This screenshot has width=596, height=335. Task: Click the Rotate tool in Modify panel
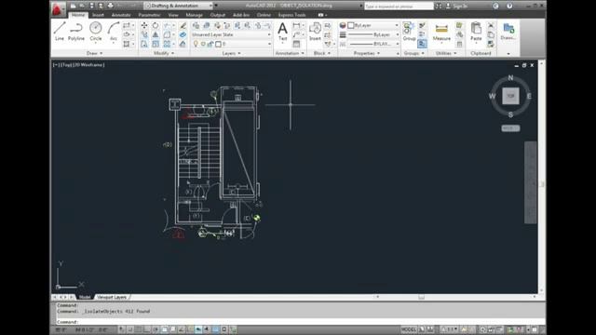156,25
